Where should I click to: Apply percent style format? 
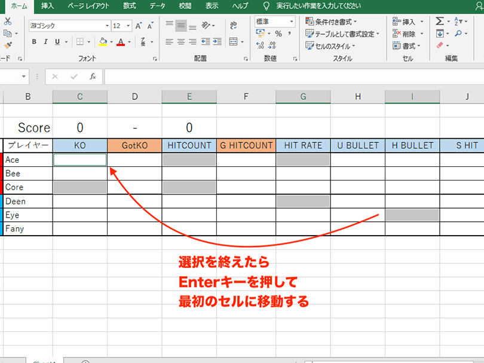[x=278, y=33]
